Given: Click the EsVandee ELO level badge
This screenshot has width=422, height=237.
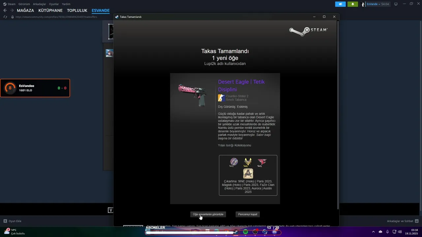Looking at the screenshot, I should point(10,88).
